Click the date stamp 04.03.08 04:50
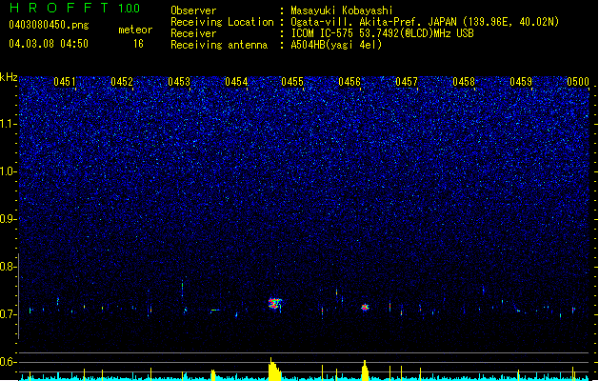 [49, 44]
